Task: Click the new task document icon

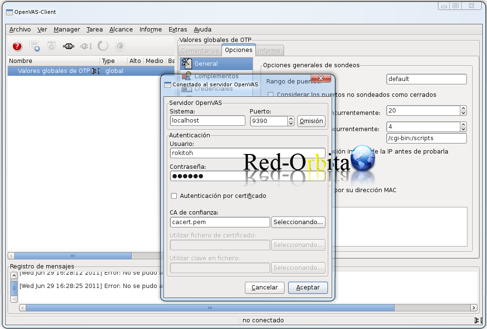Action: pos(34,46)
